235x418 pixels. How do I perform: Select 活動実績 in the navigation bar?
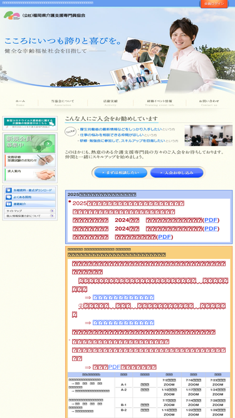[110, 103]
